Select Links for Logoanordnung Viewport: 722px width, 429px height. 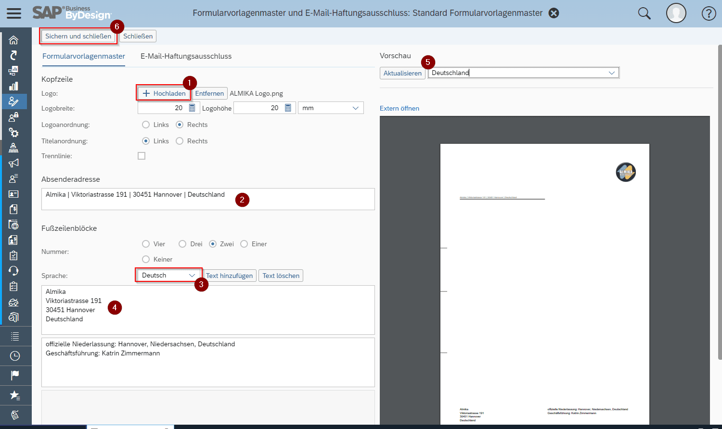146,125
